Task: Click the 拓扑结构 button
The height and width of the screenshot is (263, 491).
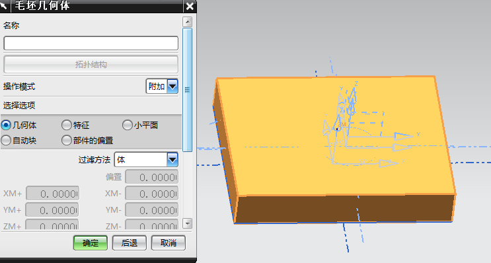Action: (x=91, y=65)
